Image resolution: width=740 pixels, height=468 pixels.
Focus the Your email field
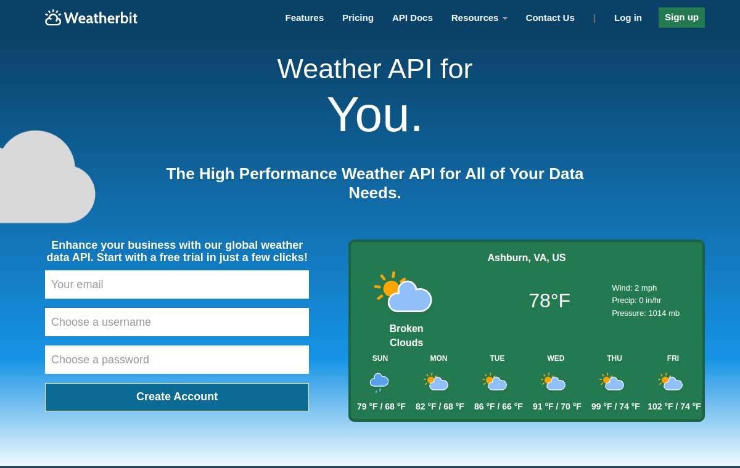click(x=177, y=284)
